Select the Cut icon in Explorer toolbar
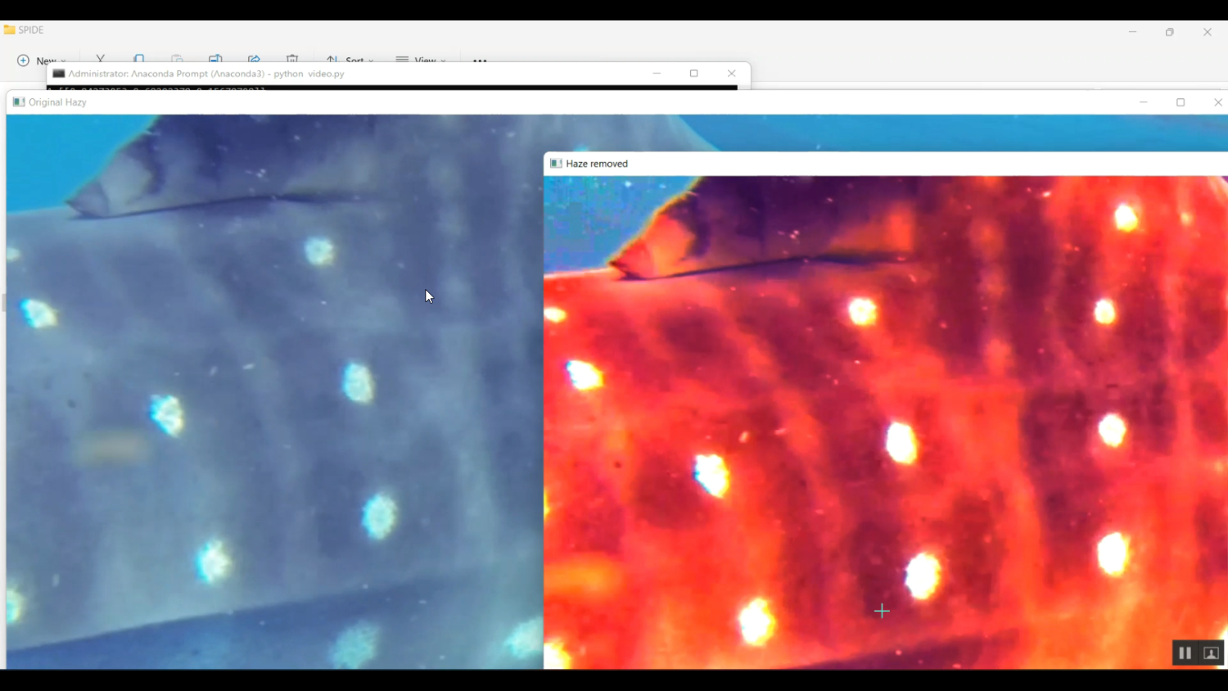 (101, 59)
